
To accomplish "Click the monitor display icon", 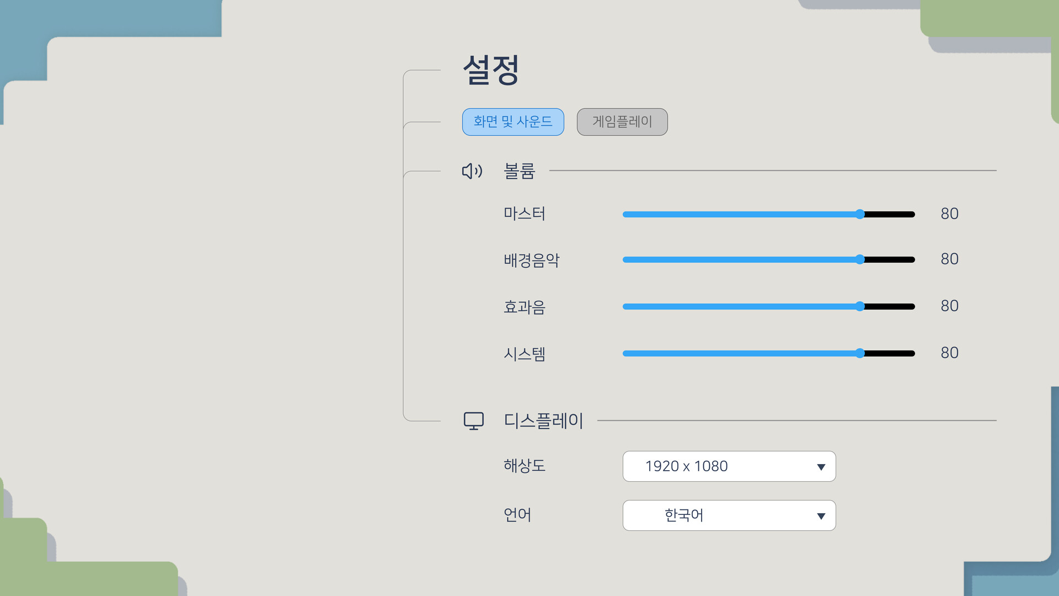I will (x=473, y=421).
